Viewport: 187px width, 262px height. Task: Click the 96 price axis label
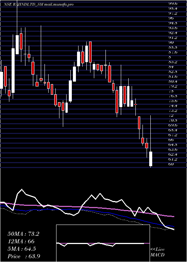[x=171, y=18]
